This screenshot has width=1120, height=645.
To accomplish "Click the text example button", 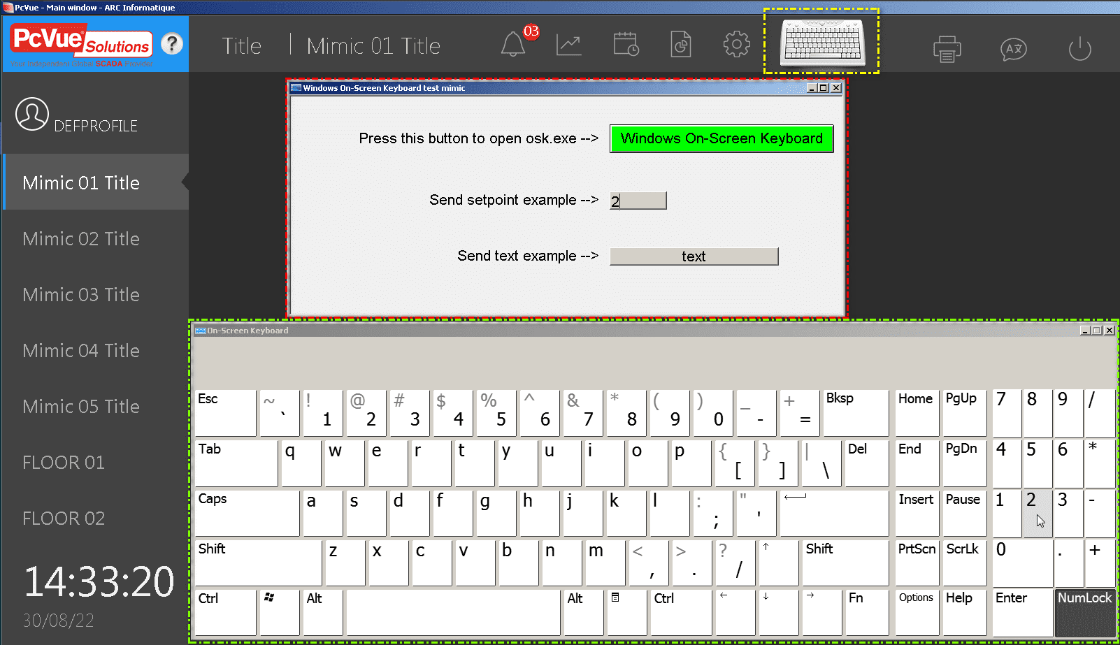I will (x=694, y=256).
